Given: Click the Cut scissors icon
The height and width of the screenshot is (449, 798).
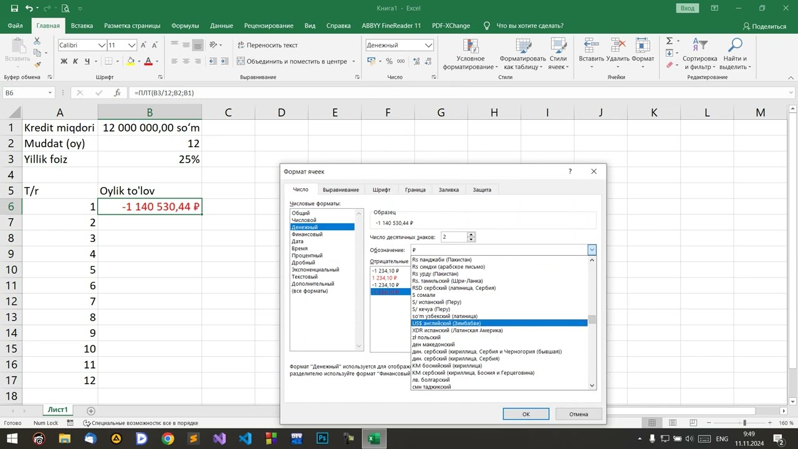Looking at the screenshot, I should 37,41.
